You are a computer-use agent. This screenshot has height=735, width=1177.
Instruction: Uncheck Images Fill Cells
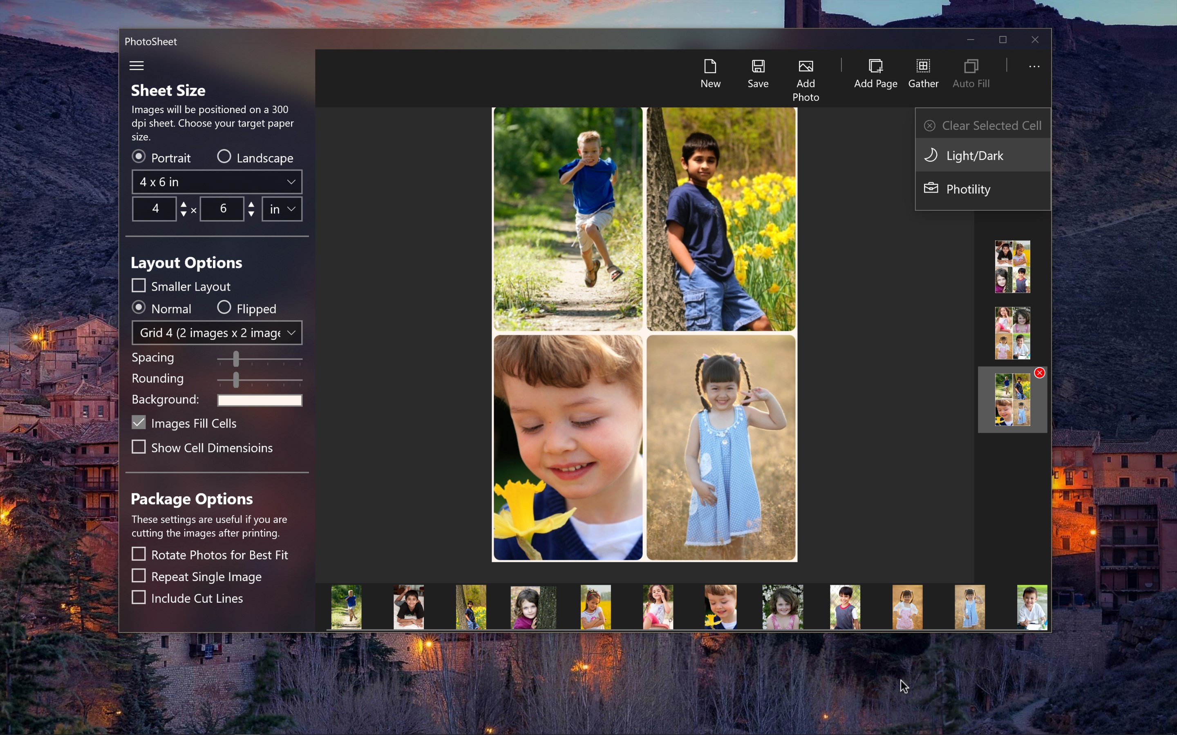click(139, 423)
